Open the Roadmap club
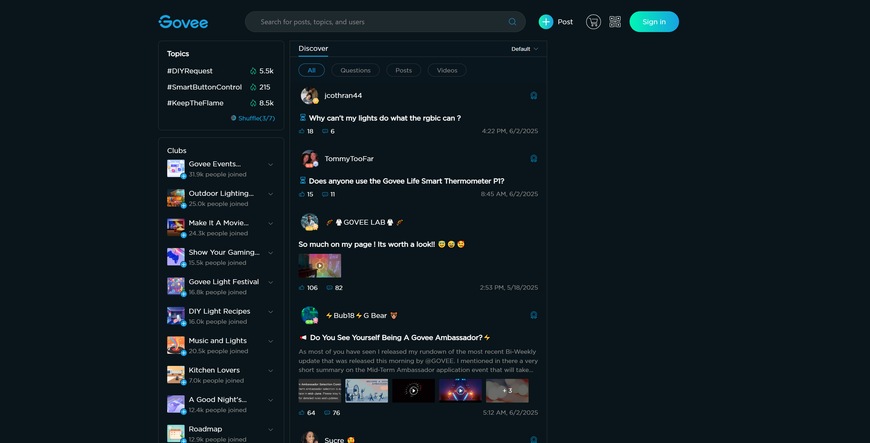Viewport: 870px width, 443px height. (205, 429)
